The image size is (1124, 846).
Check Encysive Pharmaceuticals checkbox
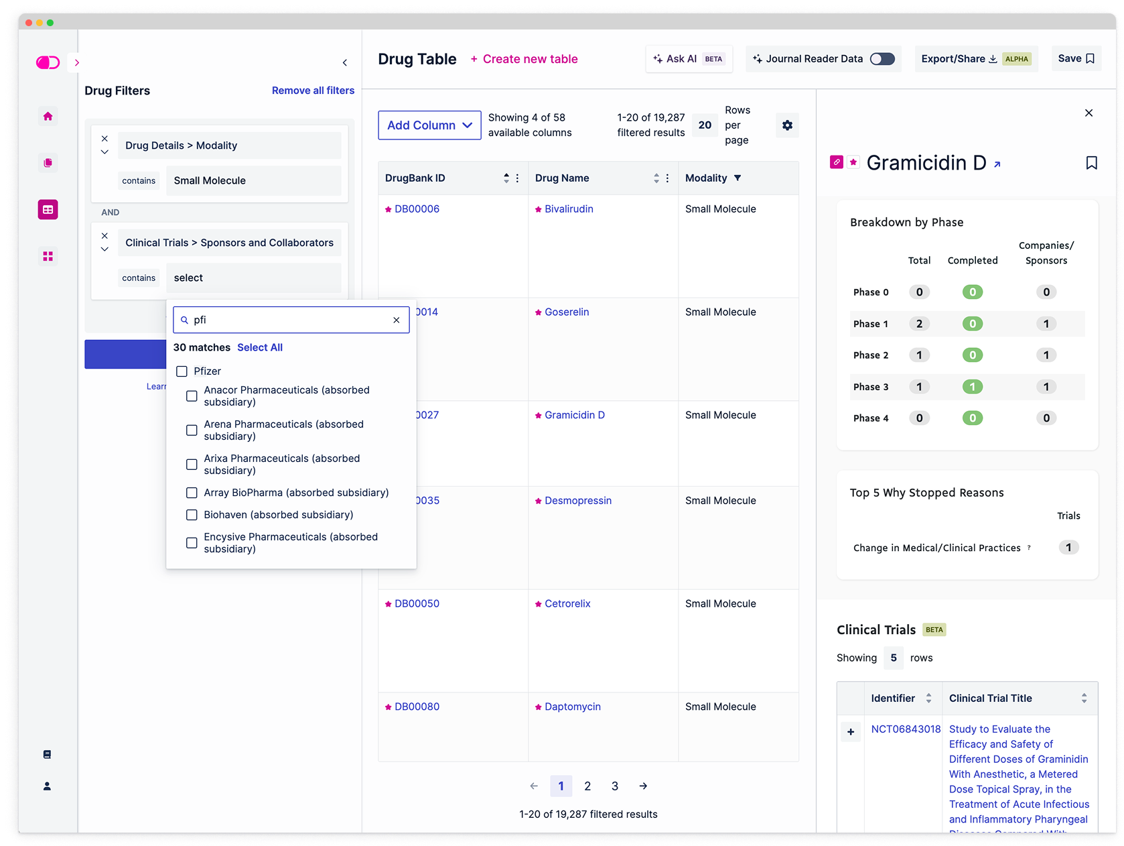[x=192, y=543]
